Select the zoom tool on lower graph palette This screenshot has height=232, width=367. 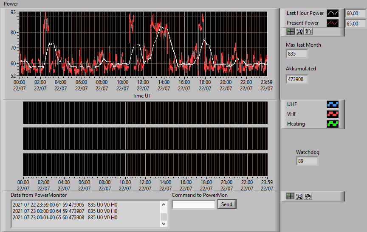coord(299,196)
